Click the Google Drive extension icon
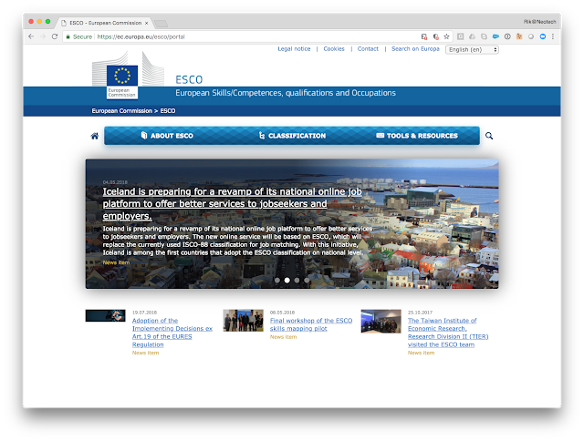The height and width of the screenshot is (441, 584). (x=472, y=36)
